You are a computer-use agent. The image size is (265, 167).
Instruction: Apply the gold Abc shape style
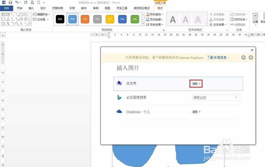pos(110,19)
